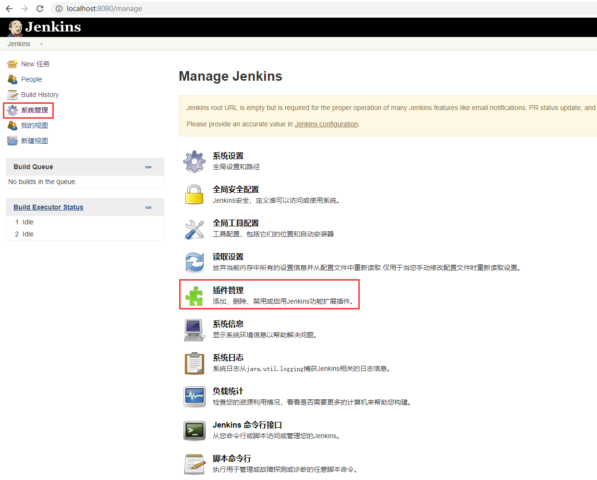Open 全局工具配置 entry
Image resolution: width=597 pixels, height=480 pixels.
tap(236, 223)
